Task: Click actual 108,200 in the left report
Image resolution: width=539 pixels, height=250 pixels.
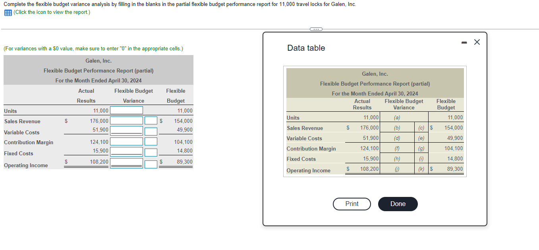Action: (99, 162)
